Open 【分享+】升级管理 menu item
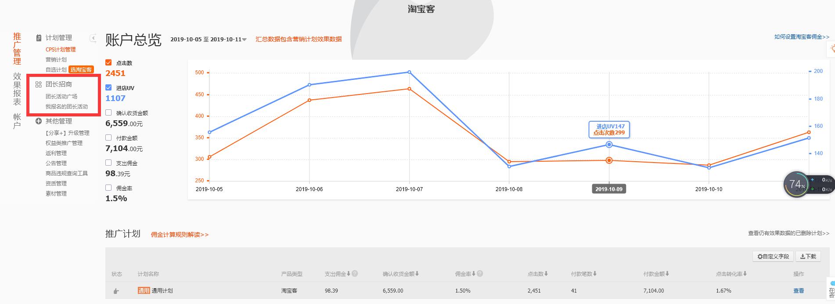Image resolution: width=835 pixels, height=304 pixels. pyautogui.click(x=67, y=133)
